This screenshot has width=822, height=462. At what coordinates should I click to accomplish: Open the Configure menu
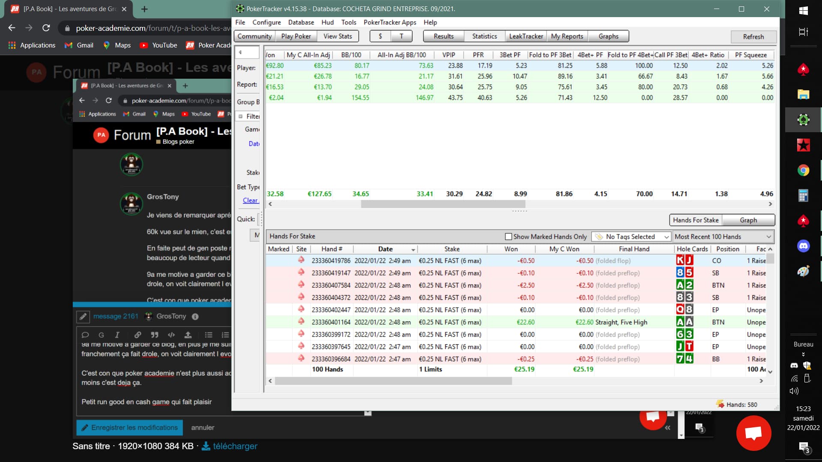(267, 22)
